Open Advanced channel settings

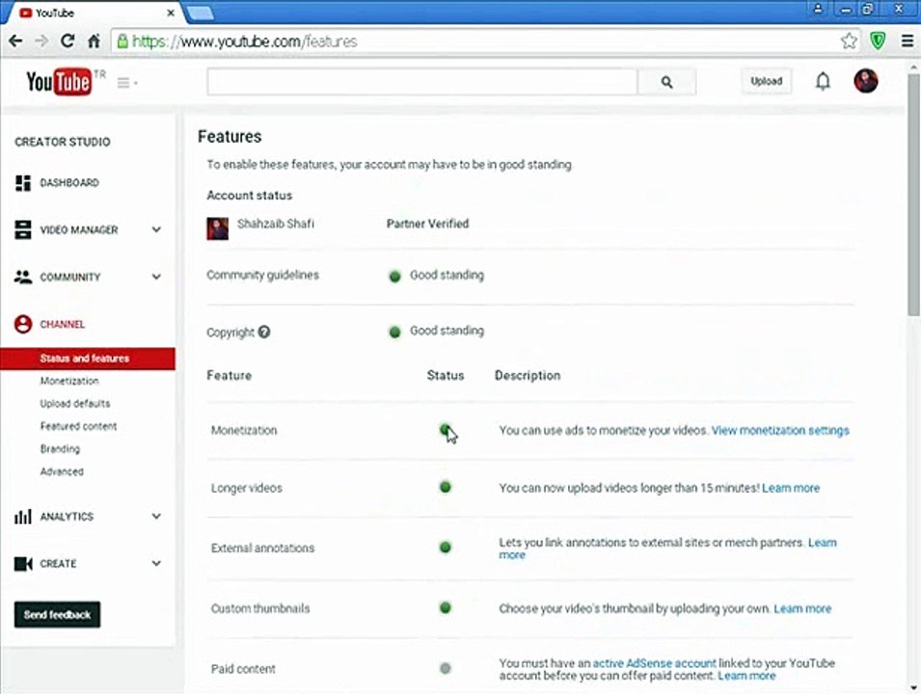(x=62, y=471)
